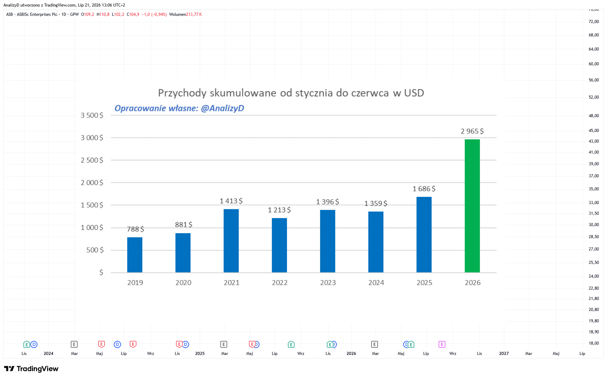Click the blue 2019 revenue bar labeled 788 $
Screen dimensions: 607x379
coord(135,255)
